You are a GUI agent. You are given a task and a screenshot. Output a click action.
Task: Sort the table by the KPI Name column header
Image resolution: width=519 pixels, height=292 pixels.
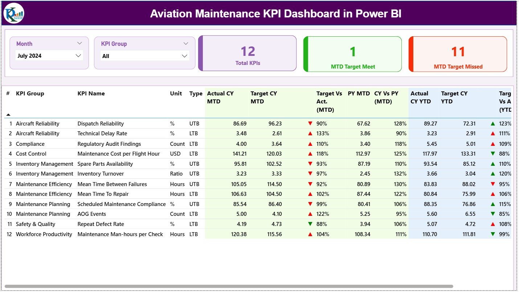91,93
